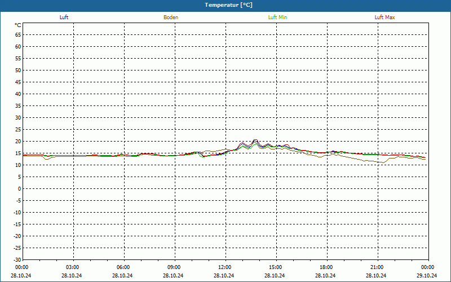Click the blue Luft legend label
This screenshot has height=282, width=451.
[64, 17]
